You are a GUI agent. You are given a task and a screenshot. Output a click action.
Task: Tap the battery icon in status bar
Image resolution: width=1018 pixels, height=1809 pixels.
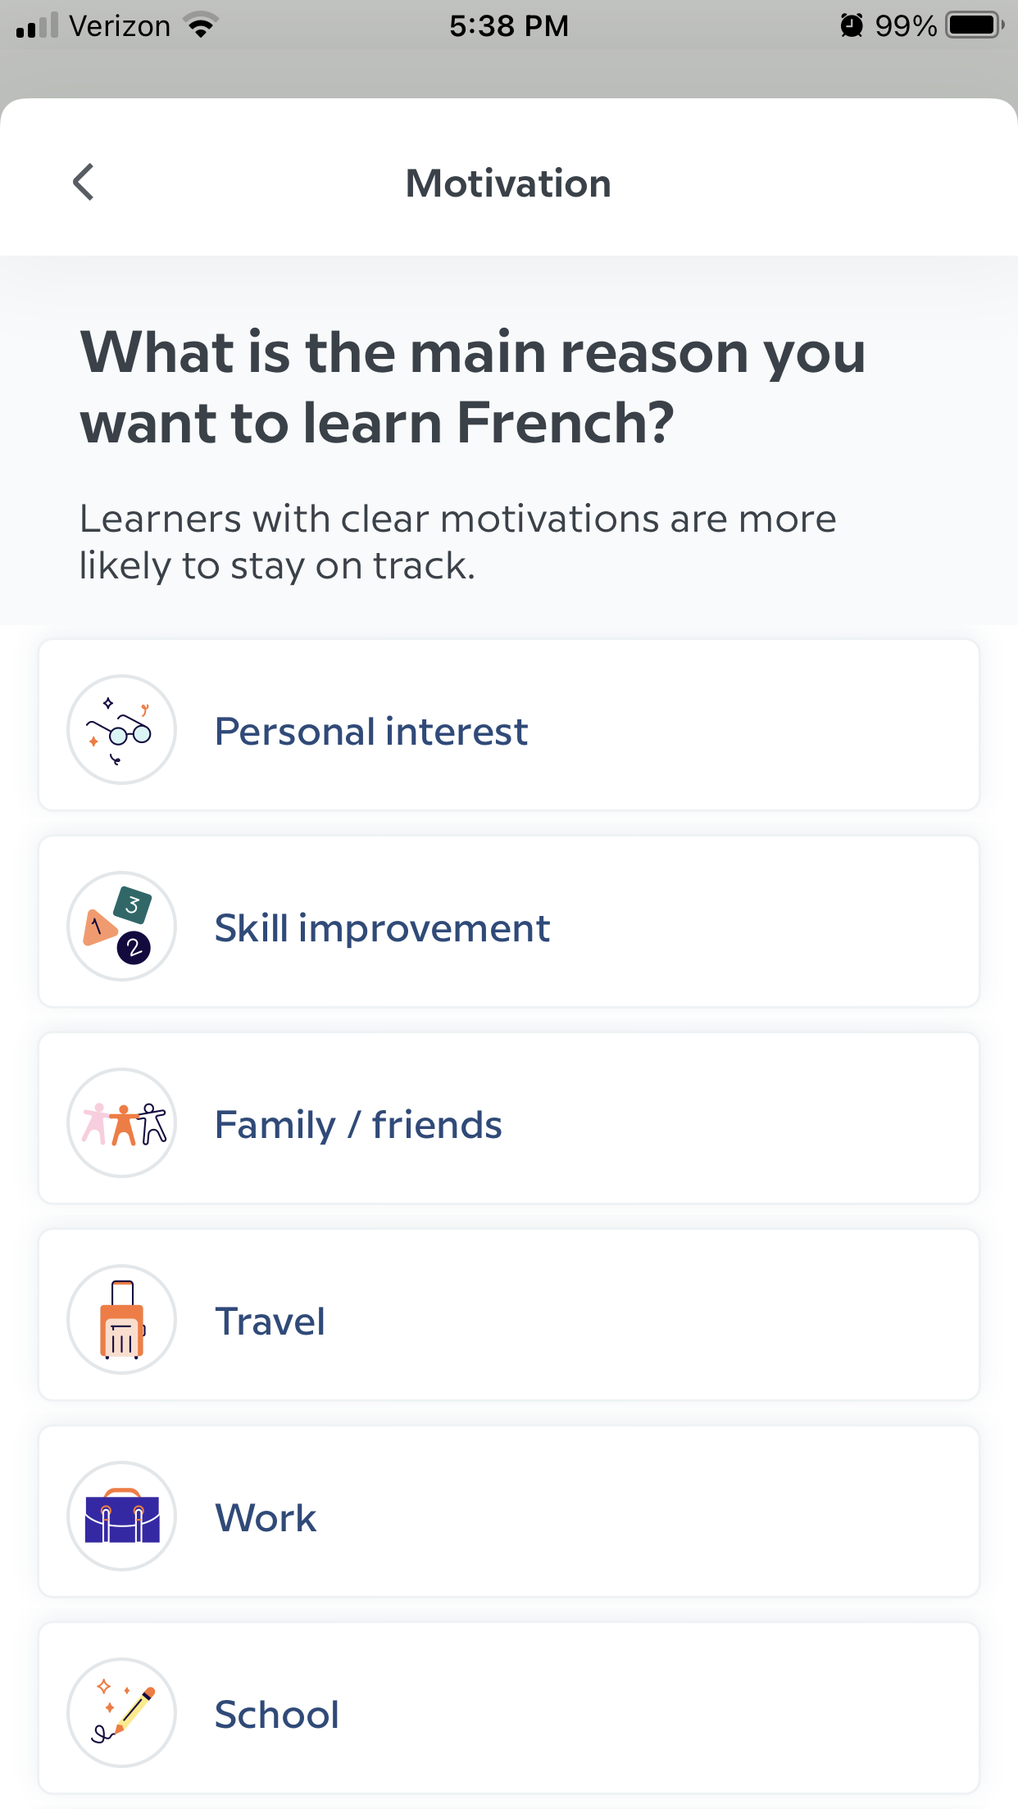pos(974,25)
